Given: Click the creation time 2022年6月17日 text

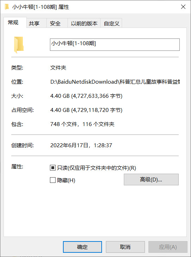Looking at the screenshot, I should (81, 145).
